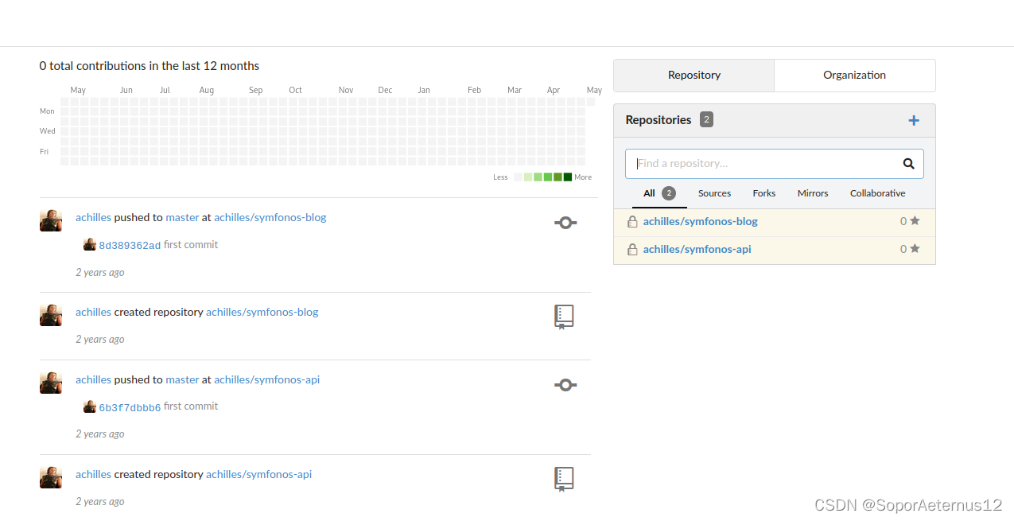Click achilles username in symfonos-api push entry
The width and height of the screenshot is (1014, 521).
coord(93,379)
